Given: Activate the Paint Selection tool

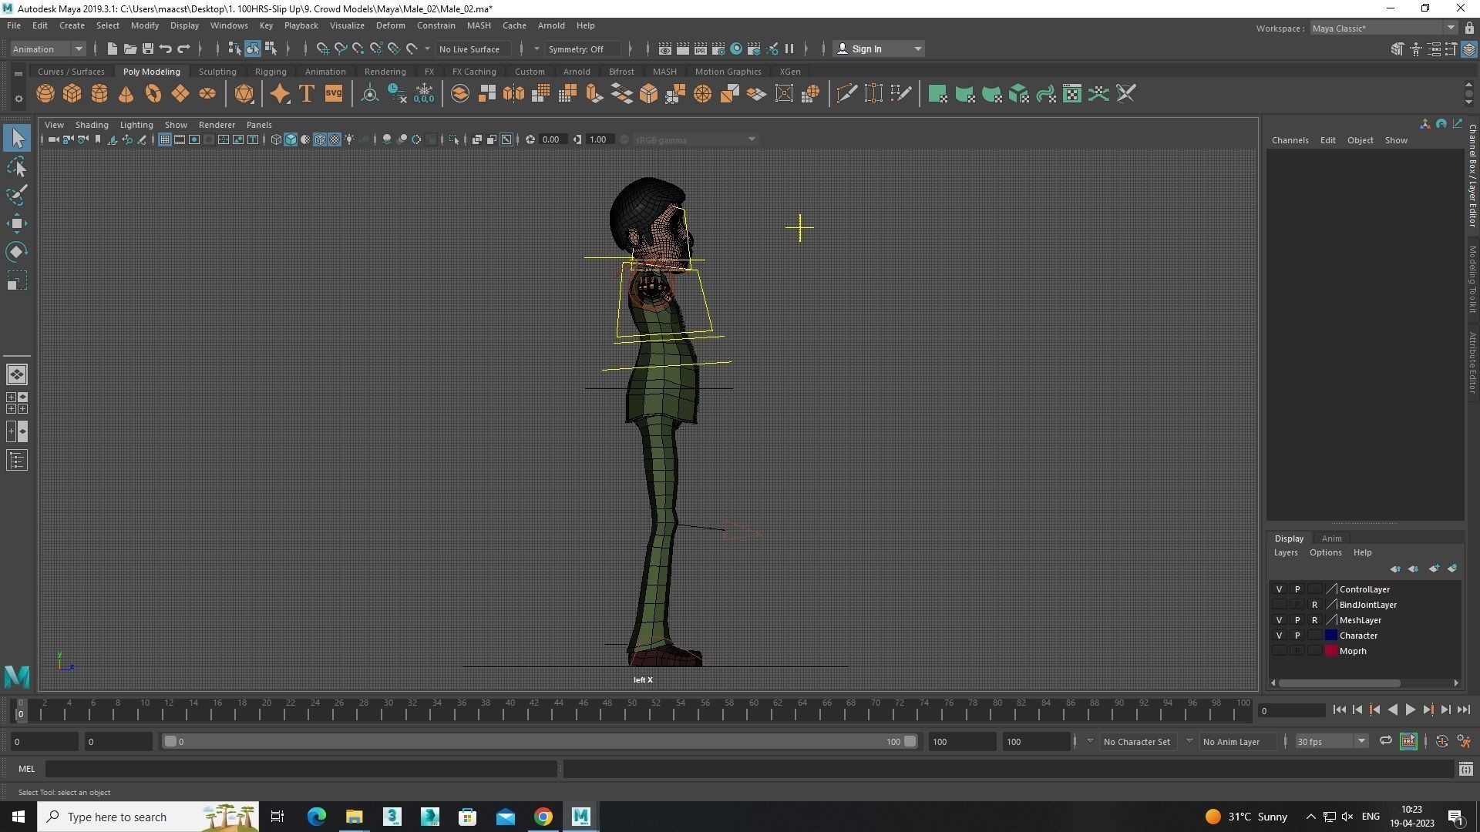Looking at the screenshot, I should tap(17, 195).
